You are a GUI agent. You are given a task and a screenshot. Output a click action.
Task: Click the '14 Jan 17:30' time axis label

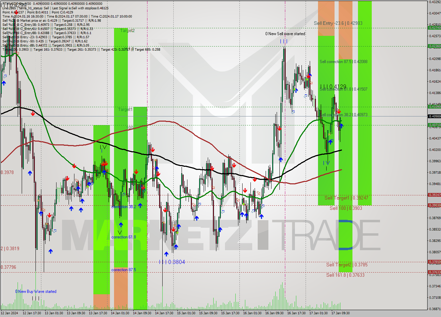click(164, 313)
